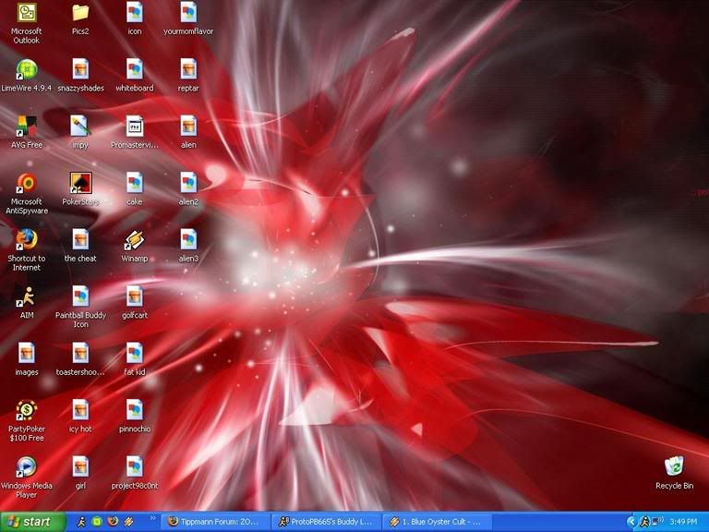
Task: Switch to Blue Oyster Cult Winamp taskbar button
Action: pos(438,522)
